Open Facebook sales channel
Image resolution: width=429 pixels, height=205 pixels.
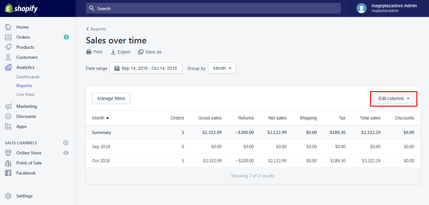(26, 173)
